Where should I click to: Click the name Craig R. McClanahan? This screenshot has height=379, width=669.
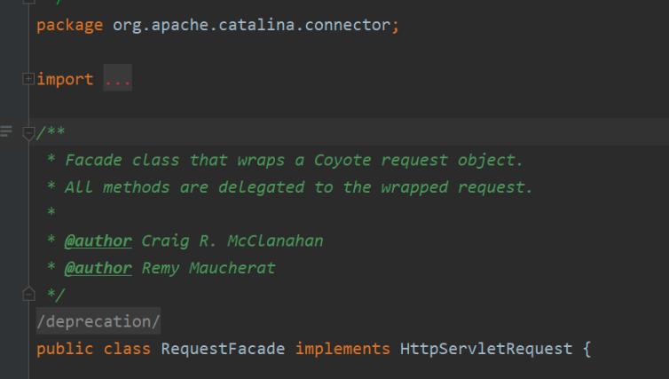click(x=232, y=241)
